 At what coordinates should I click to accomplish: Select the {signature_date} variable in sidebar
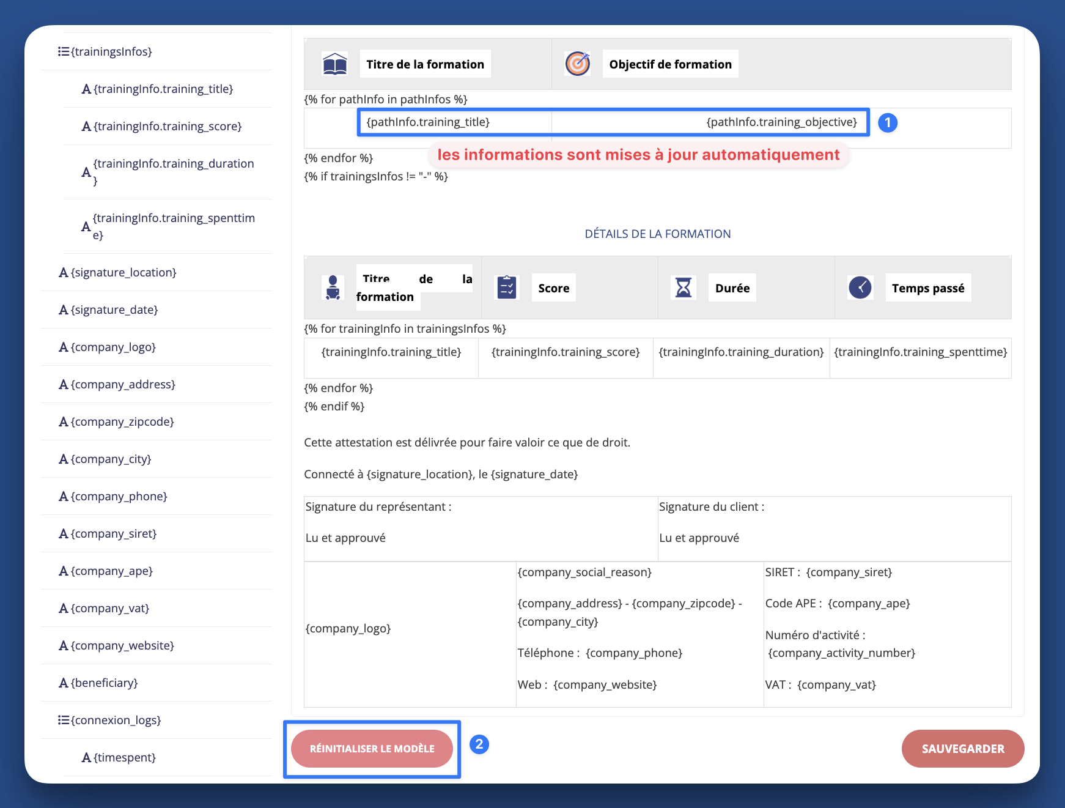113,309
